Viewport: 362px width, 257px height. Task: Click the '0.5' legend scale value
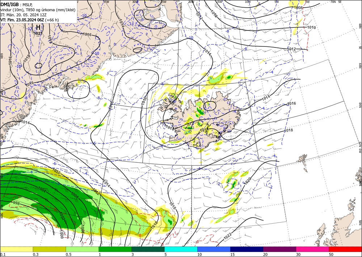coord(68,254)
